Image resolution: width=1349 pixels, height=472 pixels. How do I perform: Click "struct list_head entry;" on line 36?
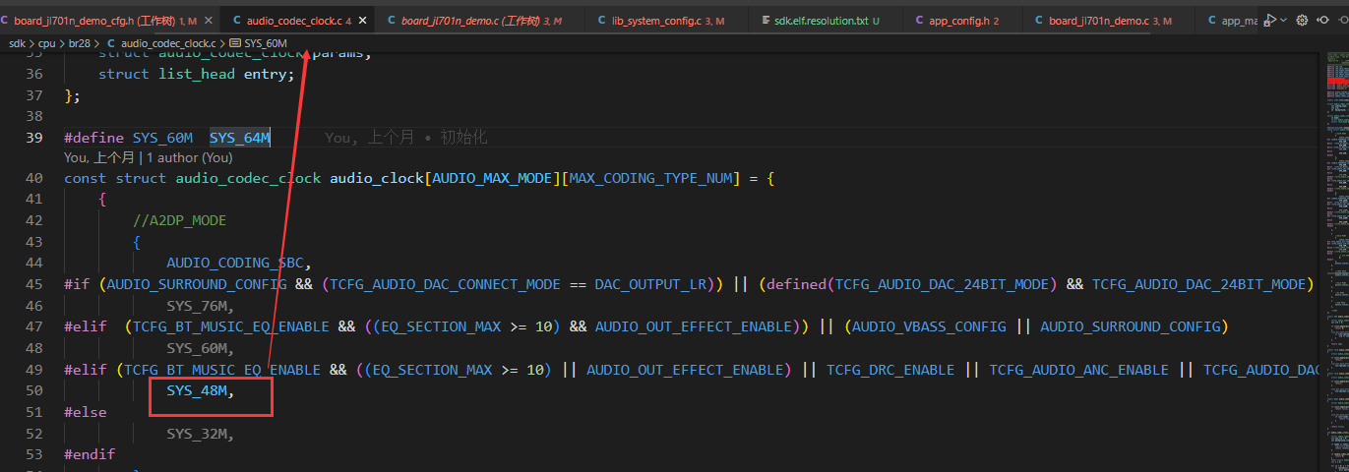(197, 74)
